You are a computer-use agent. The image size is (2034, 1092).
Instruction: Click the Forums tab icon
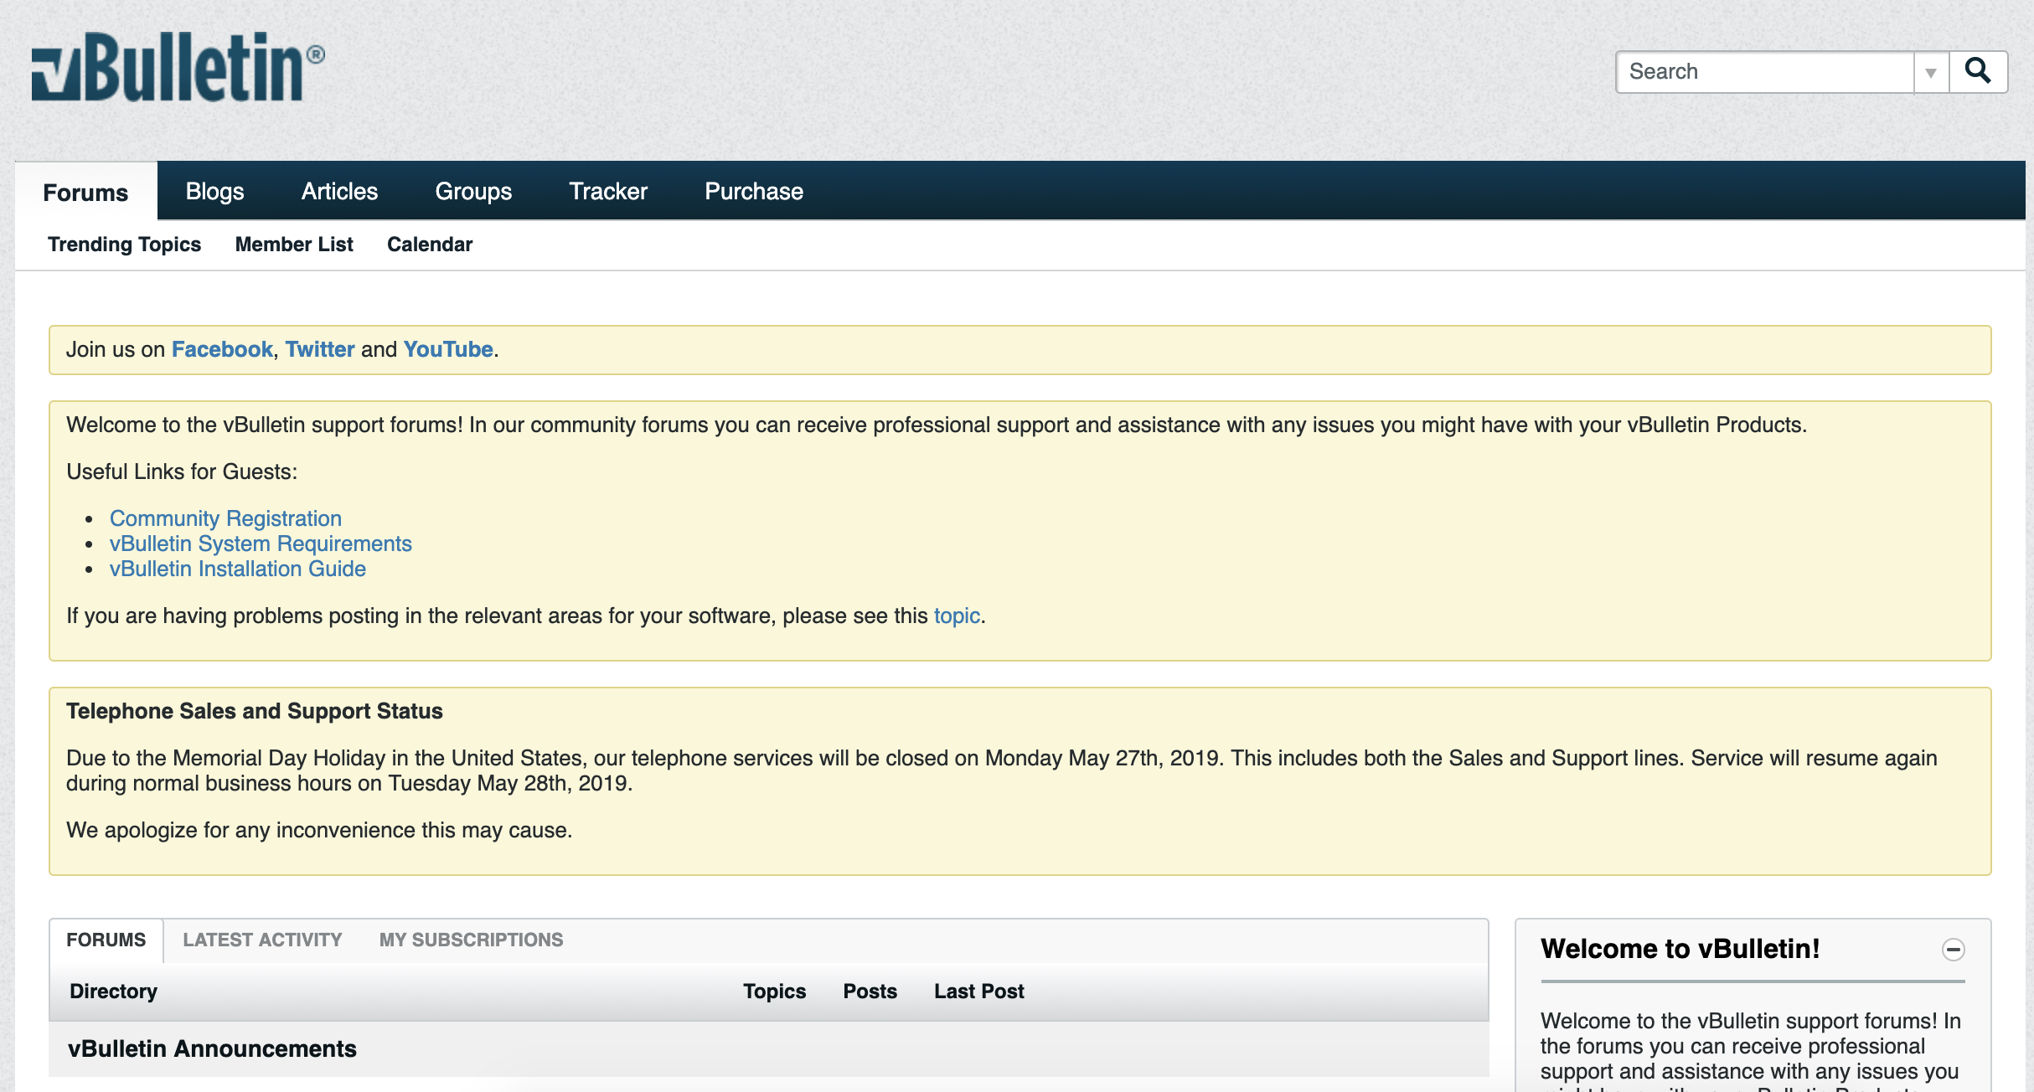(x=86, y=189)
